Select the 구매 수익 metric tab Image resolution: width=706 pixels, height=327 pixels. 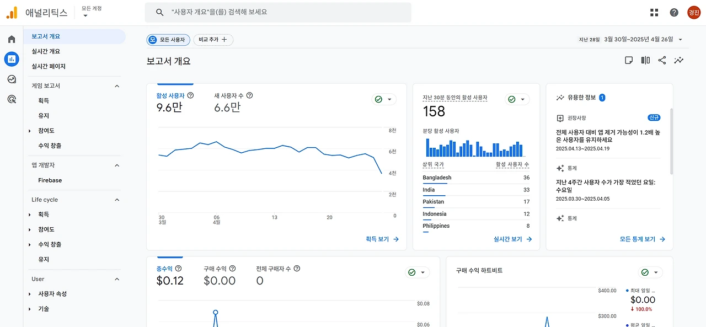(x=220, y=276)
